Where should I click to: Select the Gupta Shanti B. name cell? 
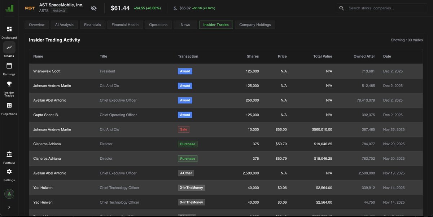46,115
